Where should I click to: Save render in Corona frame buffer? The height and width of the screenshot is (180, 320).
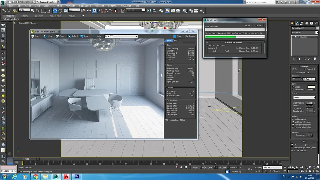35,36
